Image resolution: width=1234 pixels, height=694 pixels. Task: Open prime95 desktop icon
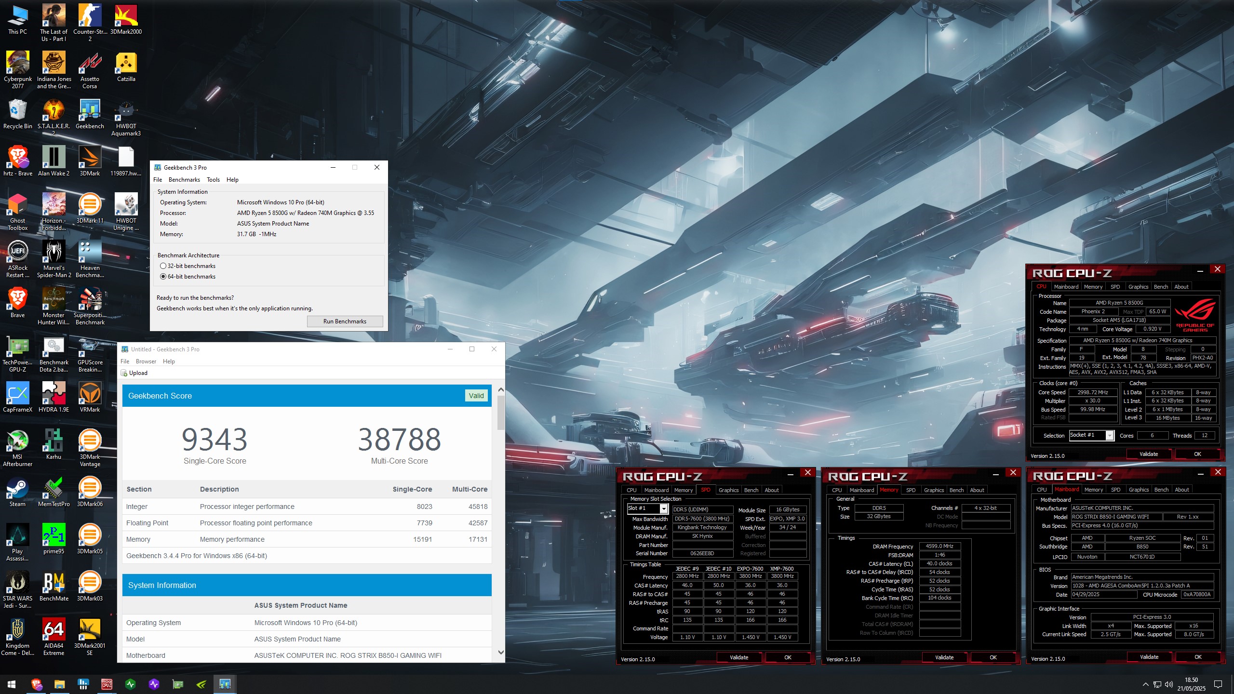(54, 539)
